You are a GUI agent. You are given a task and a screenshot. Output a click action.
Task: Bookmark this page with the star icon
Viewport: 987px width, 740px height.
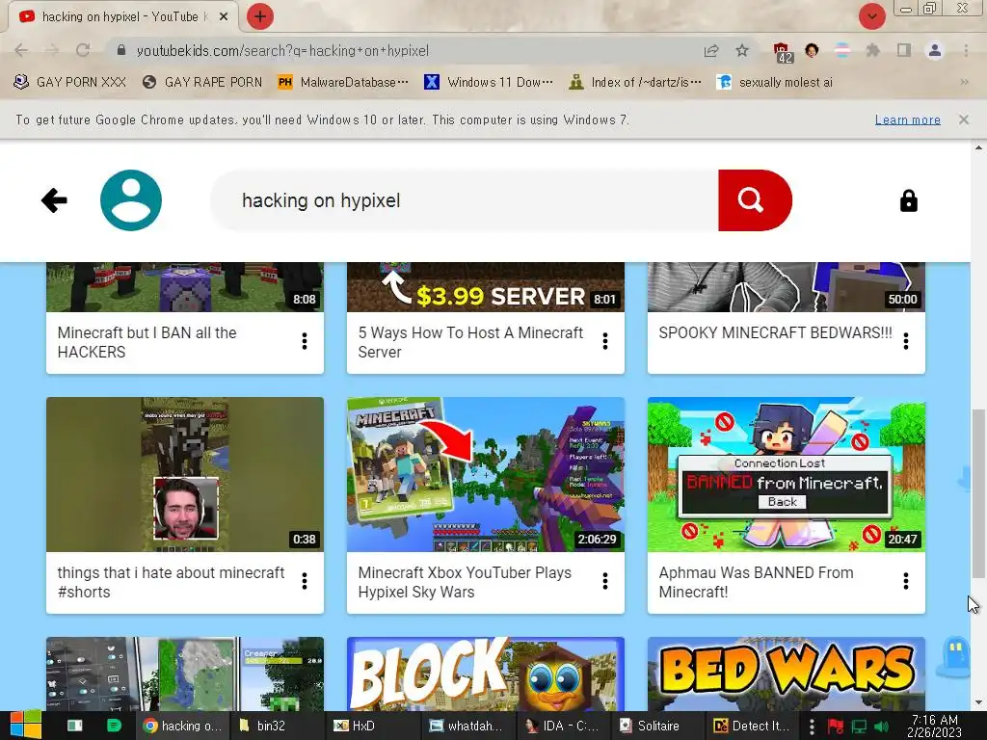coord(742,50)
